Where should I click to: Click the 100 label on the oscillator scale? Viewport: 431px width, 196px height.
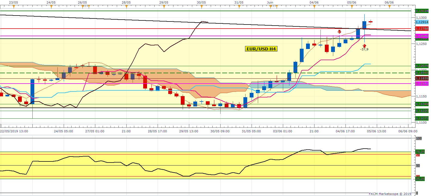tap(419, 138)
